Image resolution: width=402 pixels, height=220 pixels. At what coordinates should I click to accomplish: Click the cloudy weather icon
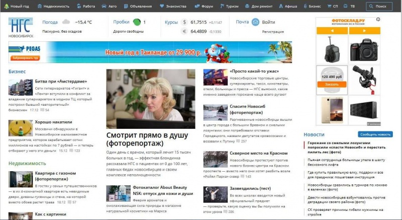66,22
